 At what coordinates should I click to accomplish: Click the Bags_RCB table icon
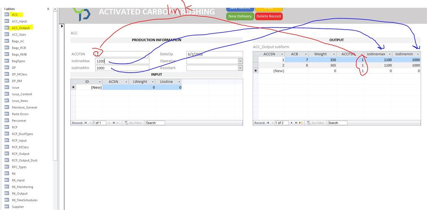coord(7,48)
